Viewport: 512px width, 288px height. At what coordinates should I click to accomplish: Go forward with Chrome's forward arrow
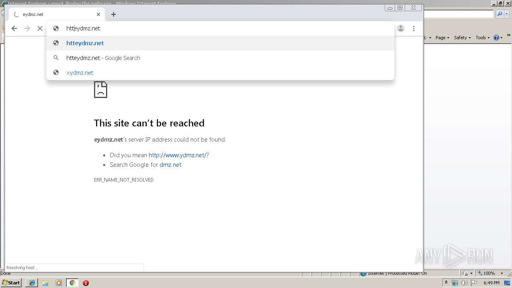pyautogui.click(x=27, y=28)
